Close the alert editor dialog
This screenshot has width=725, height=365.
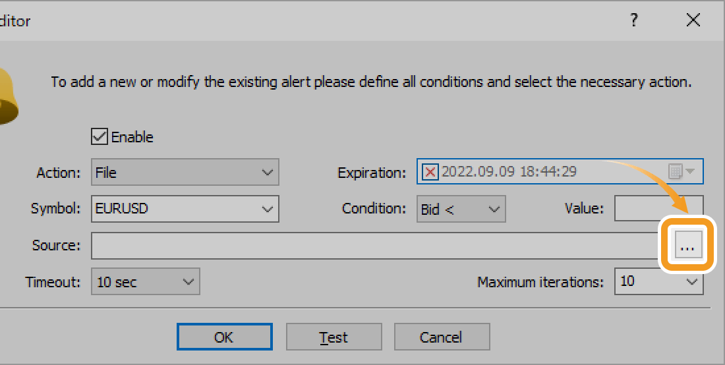pyautogui.click(x=693, y=20)
